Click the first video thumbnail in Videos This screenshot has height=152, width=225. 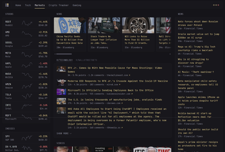tap(73, 149)
